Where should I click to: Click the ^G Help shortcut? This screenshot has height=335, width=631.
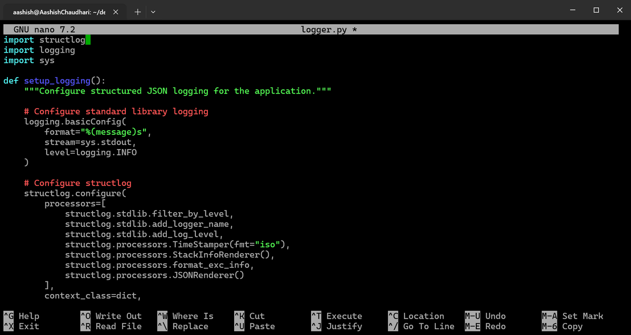[22, 316]
